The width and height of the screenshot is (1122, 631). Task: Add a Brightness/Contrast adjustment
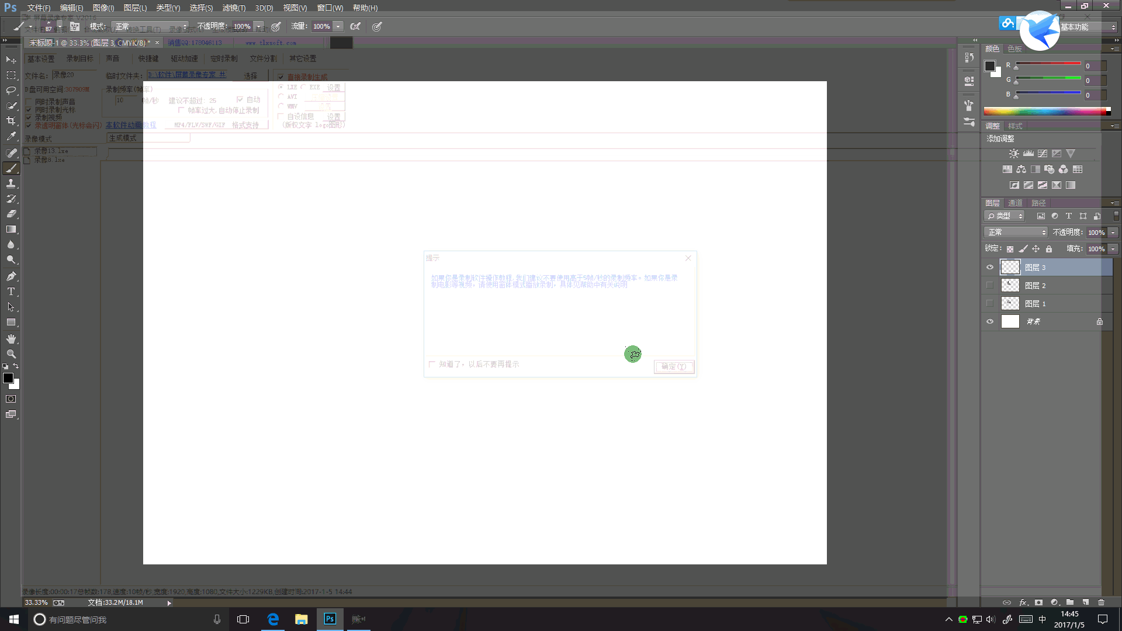pyautogui.click(x=1014, y=154)
